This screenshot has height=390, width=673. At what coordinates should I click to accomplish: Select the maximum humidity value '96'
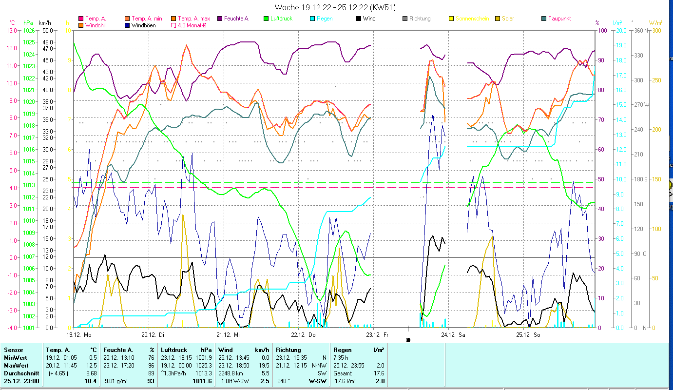click(x=151, y=365)
